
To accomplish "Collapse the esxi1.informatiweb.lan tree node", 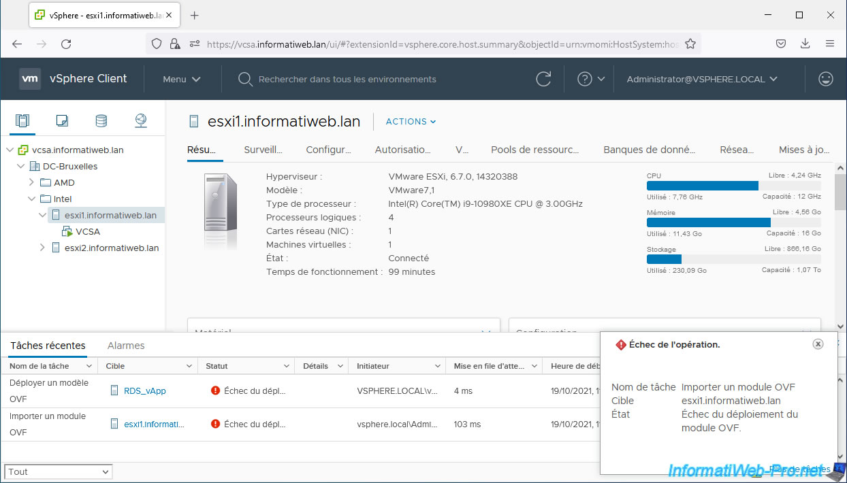I will tap(43, 216).
